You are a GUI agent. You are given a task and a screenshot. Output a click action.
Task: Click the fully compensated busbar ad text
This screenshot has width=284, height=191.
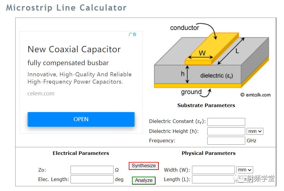click(68, 63)
